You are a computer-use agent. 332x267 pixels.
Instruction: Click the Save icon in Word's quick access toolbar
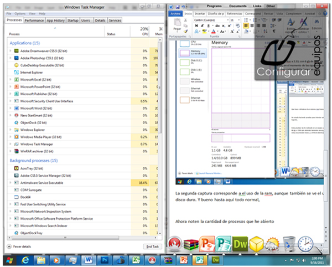tap(178, 7)
